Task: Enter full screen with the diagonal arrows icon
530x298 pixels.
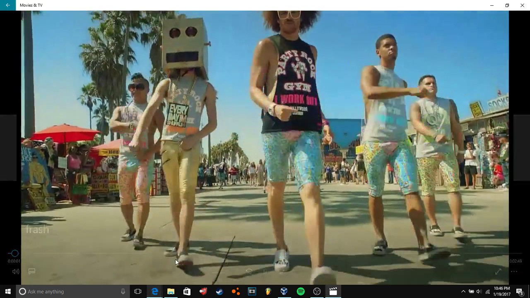Action: [x=498, y=272]
